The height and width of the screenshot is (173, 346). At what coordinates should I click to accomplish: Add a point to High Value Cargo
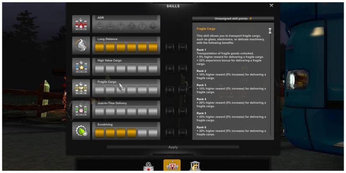[x=170, y=69]
